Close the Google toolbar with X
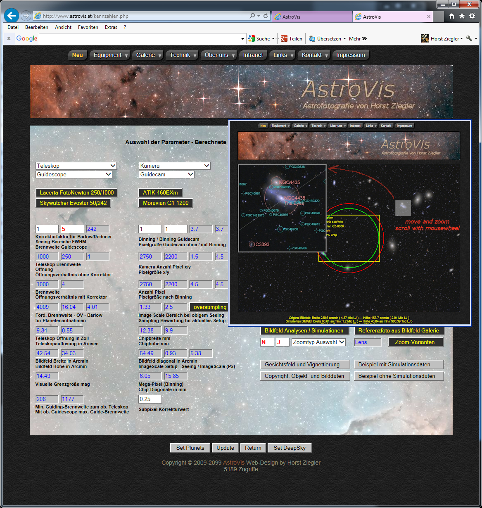The width and height of the screenshot is (482, 508). click(x=9, y=38)
